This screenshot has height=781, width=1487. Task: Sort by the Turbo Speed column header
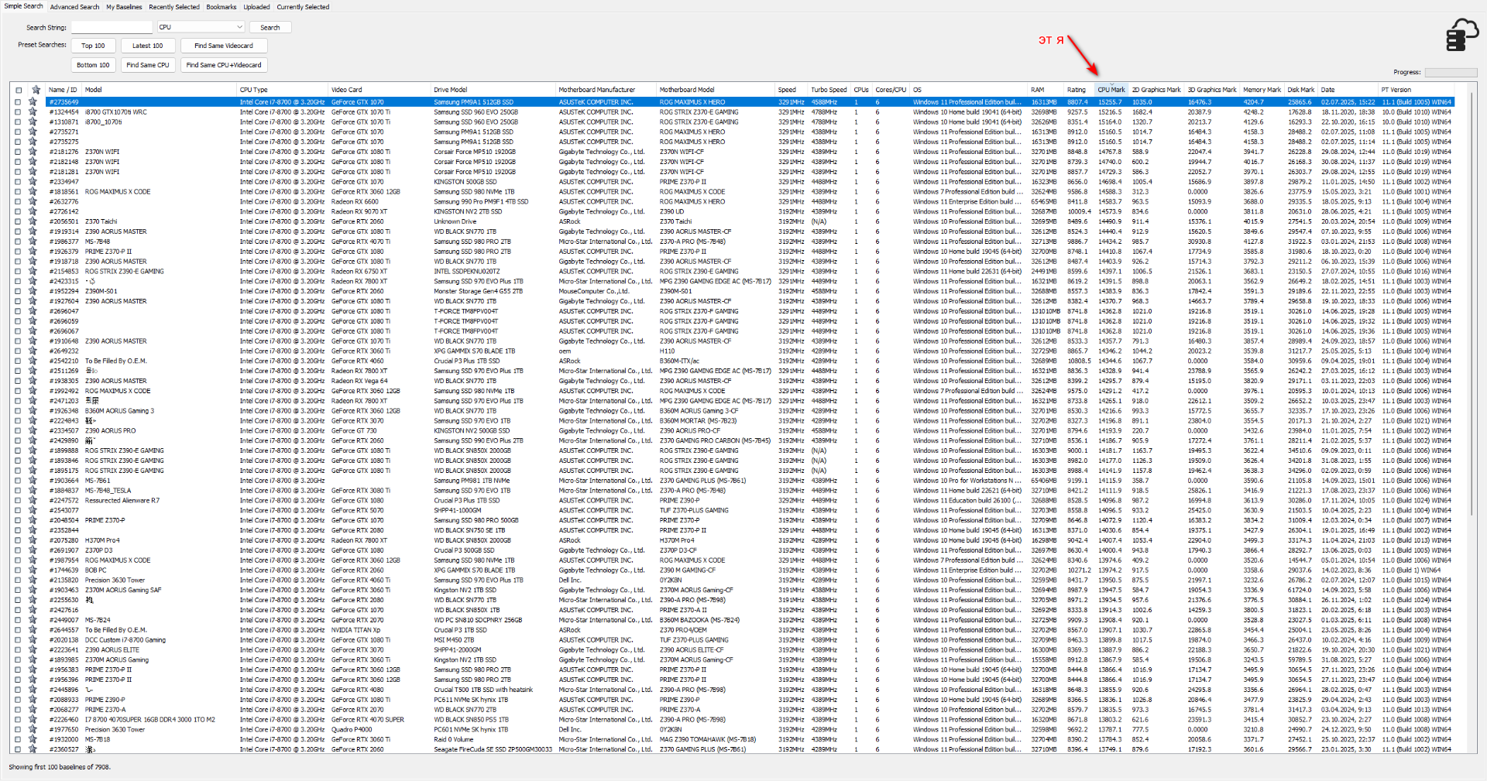click(x=829, y=90)
